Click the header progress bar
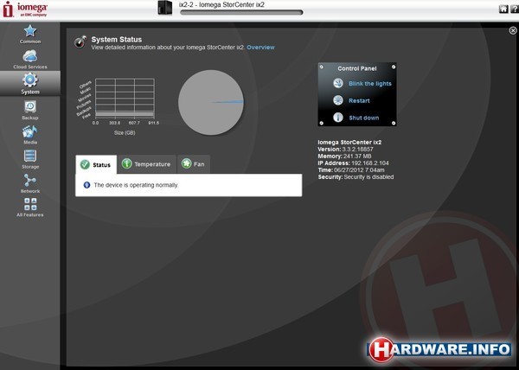The width and height of the screenshot is (519, 370). pyautogui.click(x=241, y=13)
